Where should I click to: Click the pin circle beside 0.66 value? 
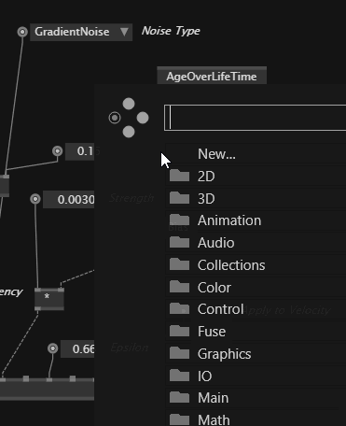coord(53,348)
